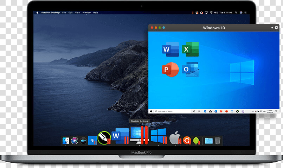This screenshot has height=168, width=283.
Task: Open Task View in Windows taskbar
Action: [x=199, y=111]
